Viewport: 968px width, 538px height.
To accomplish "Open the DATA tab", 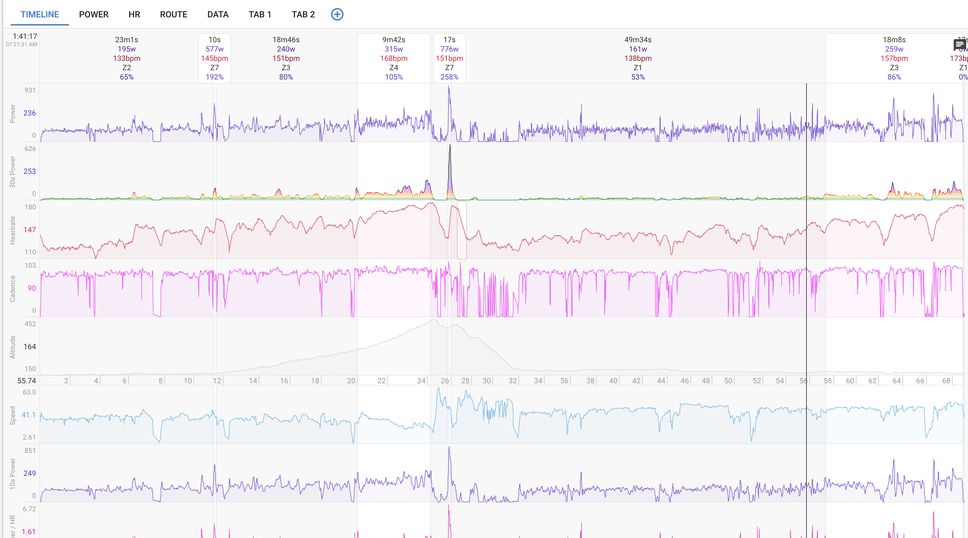I will point(218,14).
